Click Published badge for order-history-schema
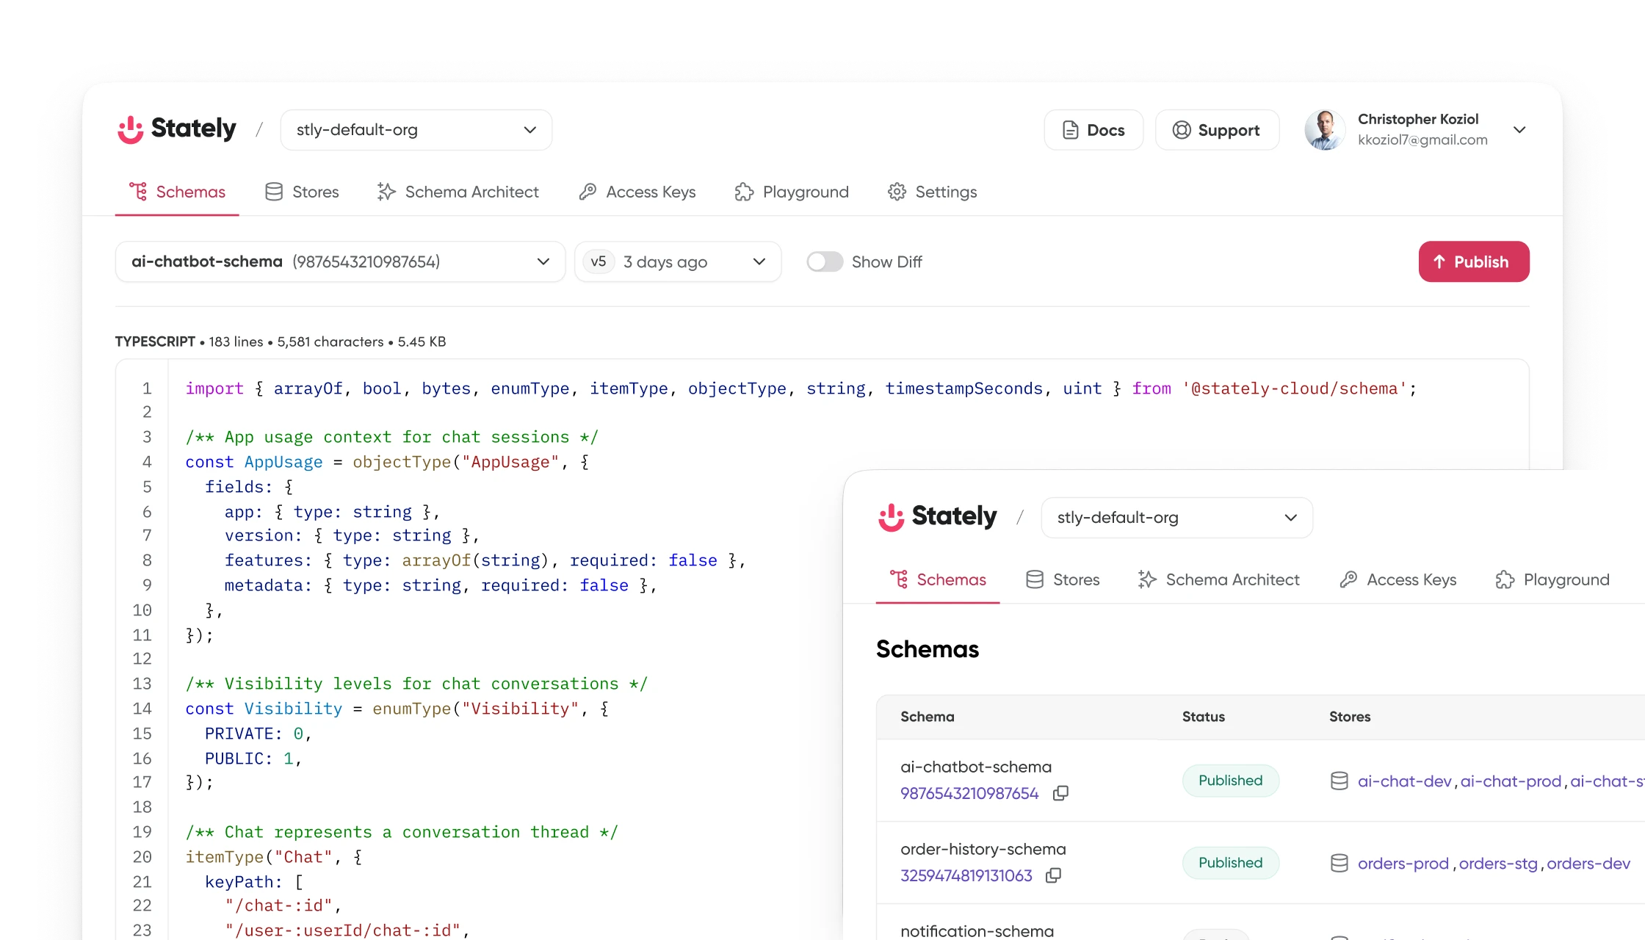The height and width of the screenshot is (940, 1645). pos(1231,863)
